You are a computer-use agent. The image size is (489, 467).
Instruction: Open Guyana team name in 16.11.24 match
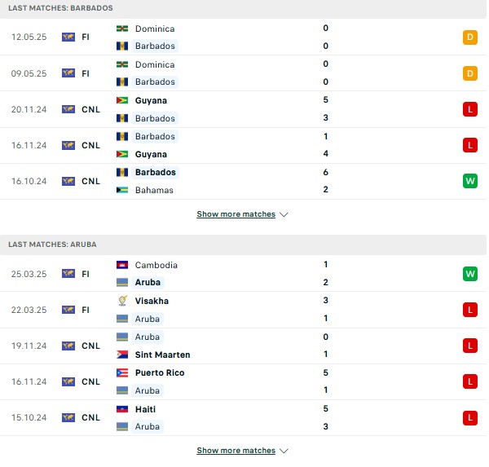point(151,154)
